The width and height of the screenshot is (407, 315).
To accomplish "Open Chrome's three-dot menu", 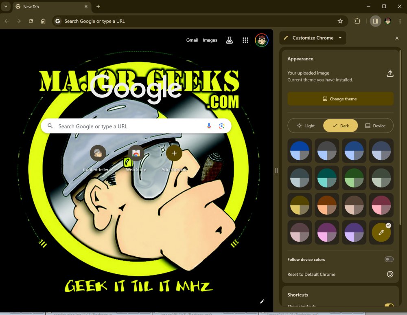I will 400,21.
